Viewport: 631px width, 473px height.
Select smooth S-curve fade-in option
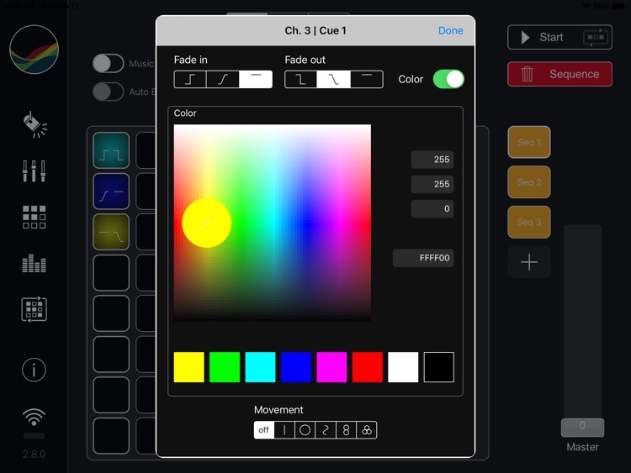tap(223, 79)
